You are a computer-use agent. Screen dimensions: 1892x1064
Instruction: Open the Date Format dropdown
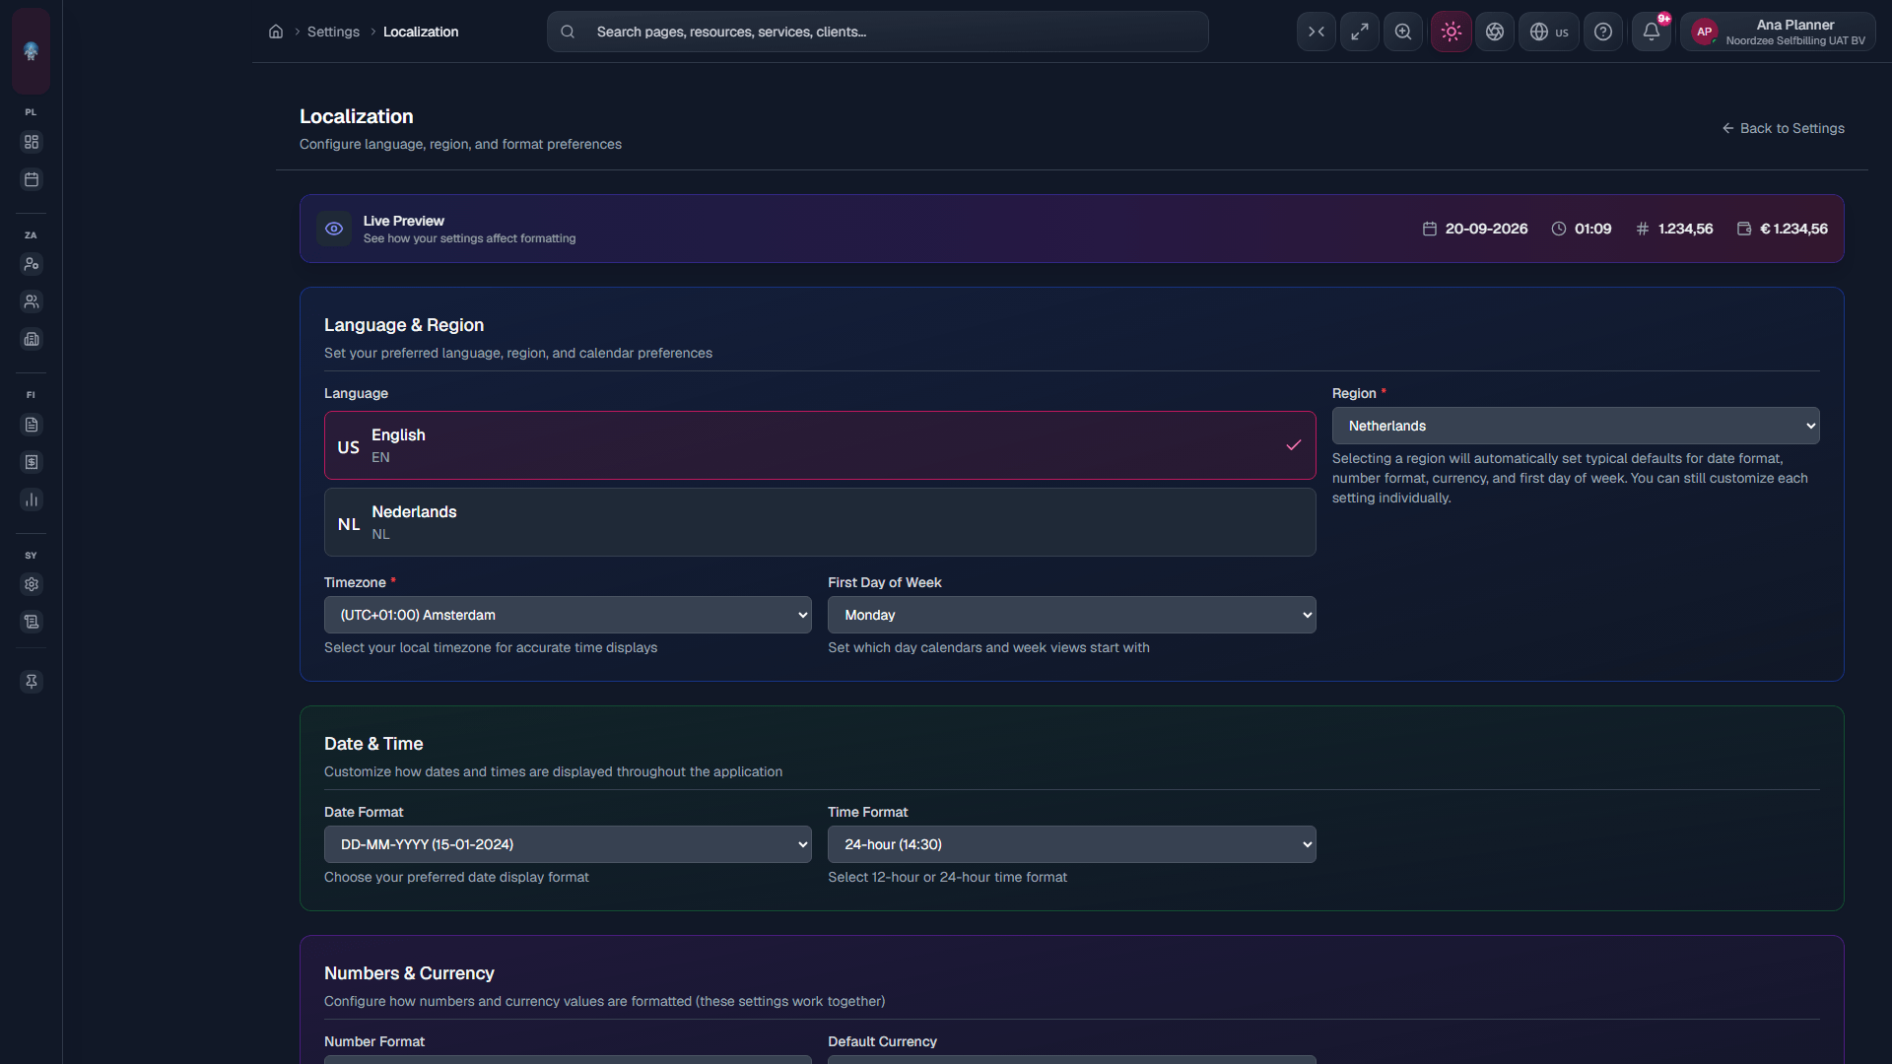(x=568, y=844)
